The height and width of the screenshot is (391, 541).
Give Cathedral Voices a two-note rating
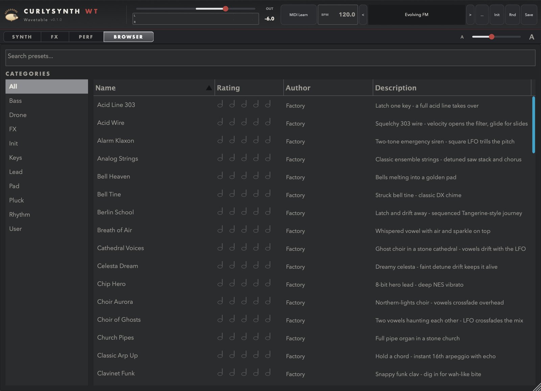pyautogui.click(x=232, y=247)
